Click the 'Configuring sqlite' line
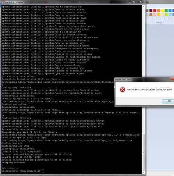Viewport: 174px width, 176px height. 14,104
